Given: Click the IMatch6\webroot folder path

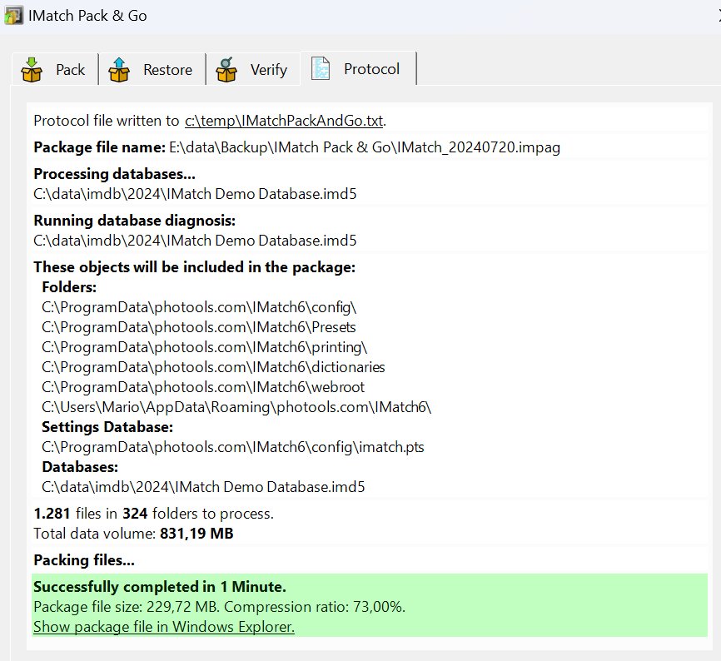Looking at the screenshot, I should 203,387.
